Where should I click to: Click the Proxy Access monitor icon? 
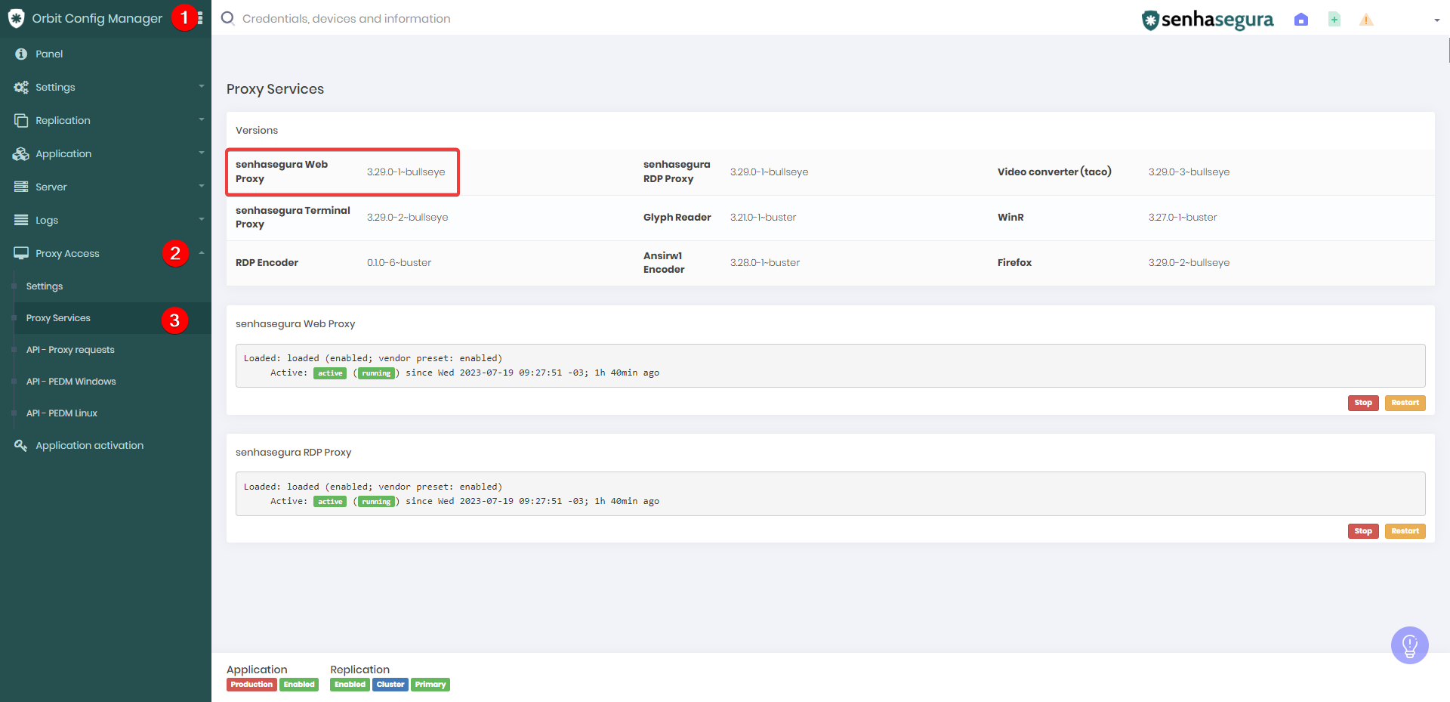point(21,253)
